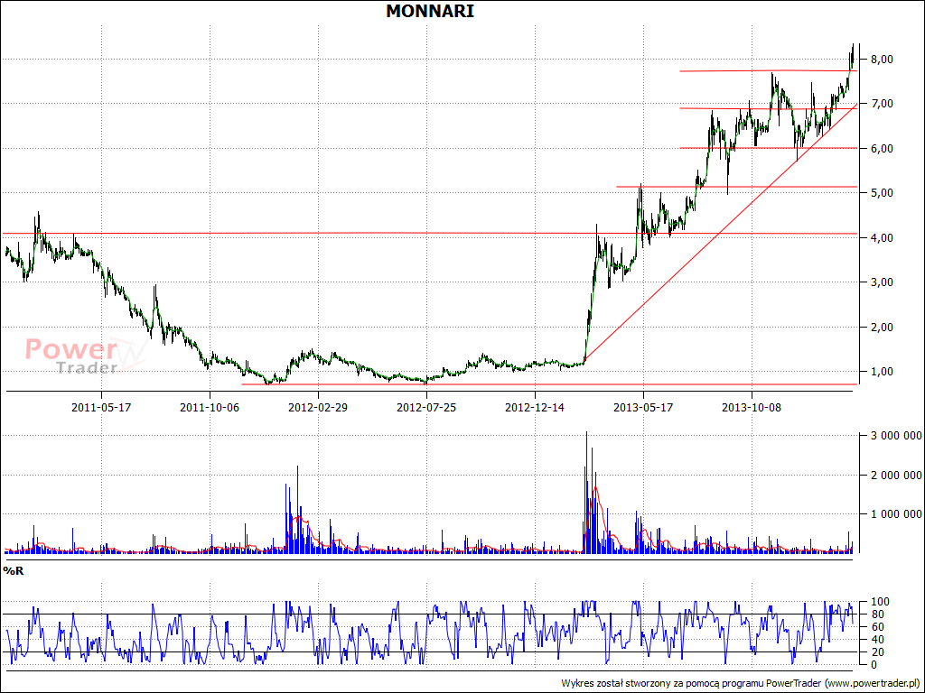Viewport: 925px width, 693px height.
Task: Click the %R indicator label
Action: tap(13, 570)
